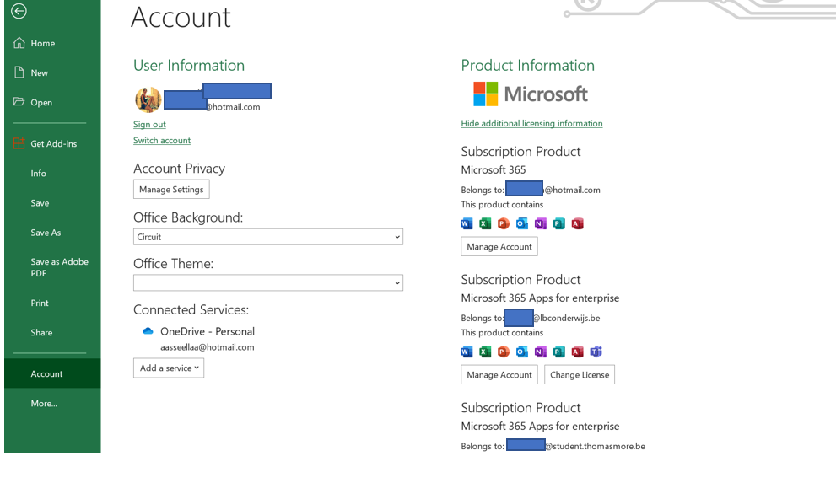Click OneNote icon under lbconderwijs.be subscription
The height and width of the screenshot is (483, 836).
540,352
